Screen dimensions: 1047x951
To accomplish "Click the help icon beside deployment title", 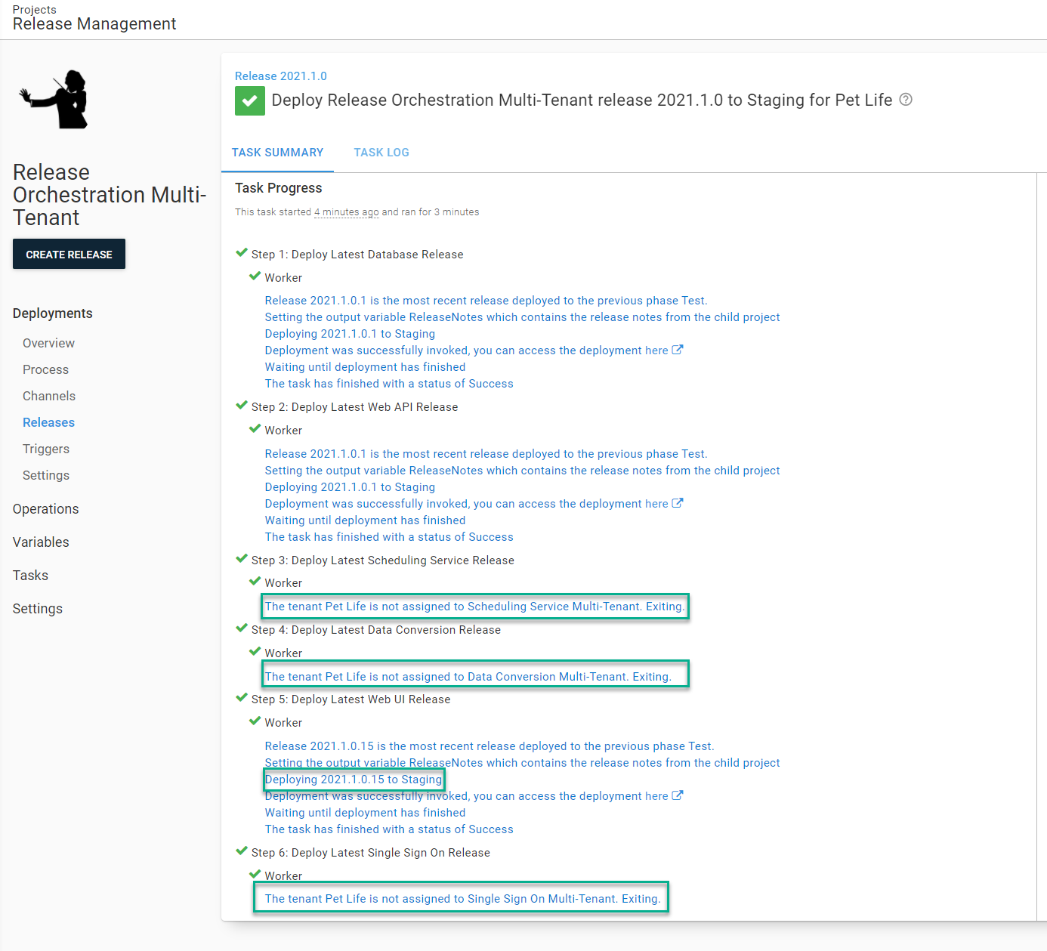I will coord(906,100).
